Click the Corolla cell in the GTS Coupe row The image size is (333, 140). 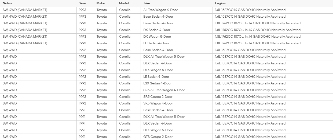click(129, 137)
